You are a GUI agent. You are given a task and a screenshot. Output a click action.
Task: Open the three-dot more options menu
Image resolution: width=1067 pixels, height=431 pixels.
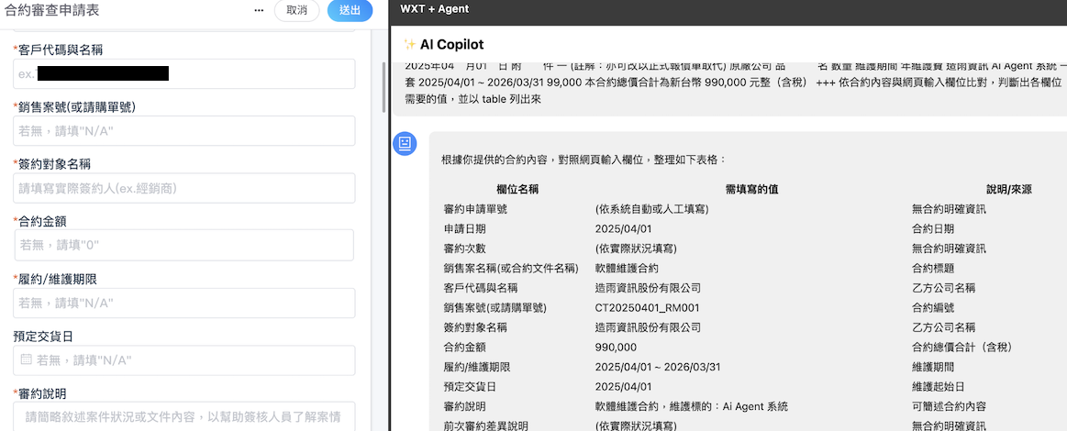pyautogui.click(x=259, y=10)
